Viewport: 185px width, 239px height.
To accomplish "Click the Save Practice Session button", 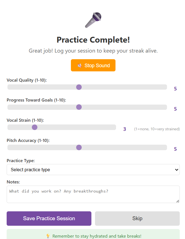I will (49, 218).
